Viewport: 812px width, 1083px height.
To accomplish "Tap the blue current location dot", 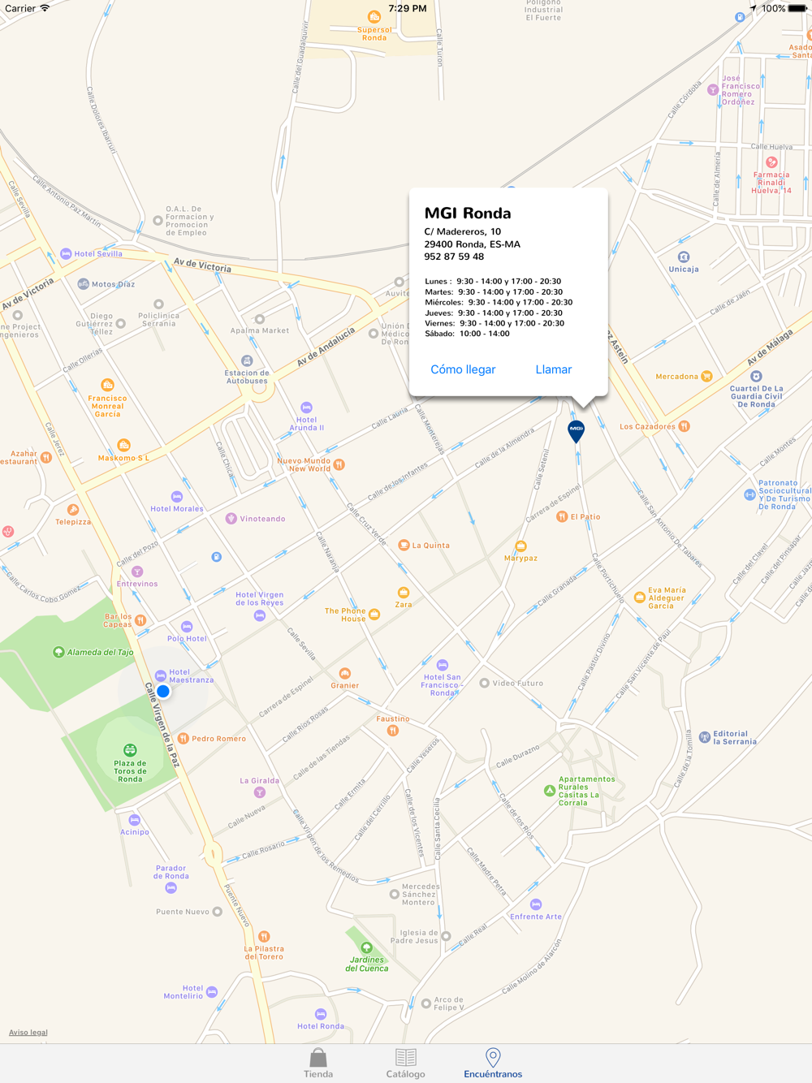I will click(163, 692).
